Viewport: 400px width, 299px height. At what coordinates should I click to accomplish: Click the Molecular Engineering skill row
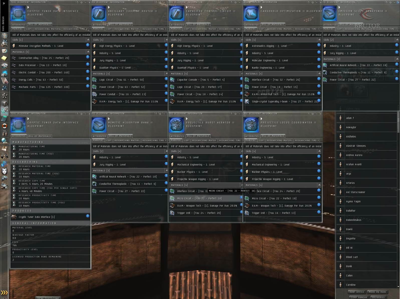pyautogui.click(x=283, y=60)
